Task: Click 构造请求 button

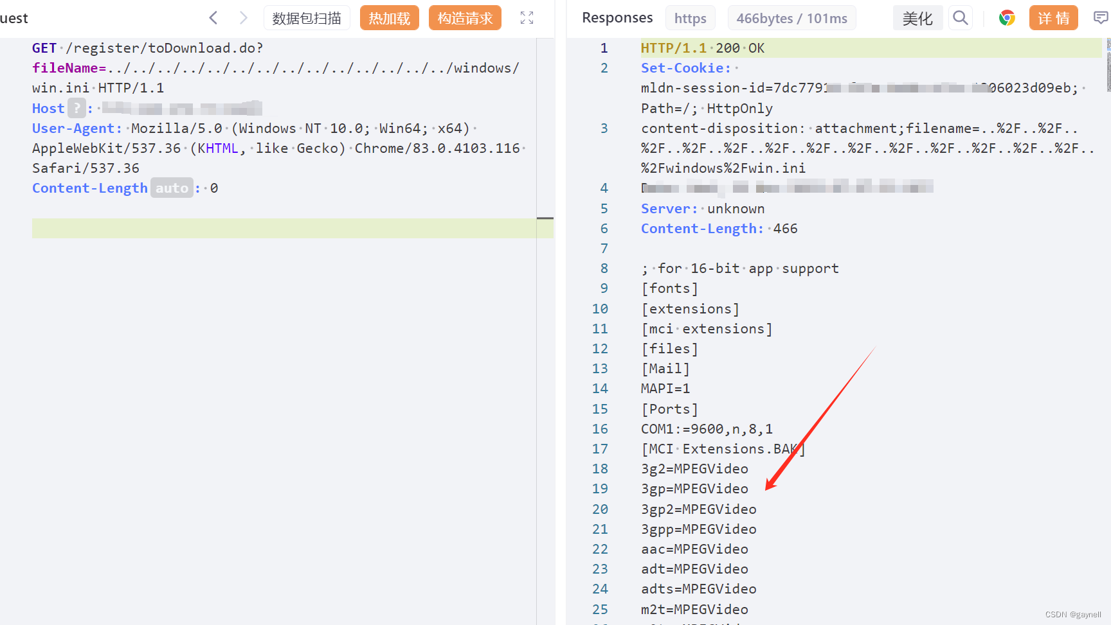Action: coord(465,18)
